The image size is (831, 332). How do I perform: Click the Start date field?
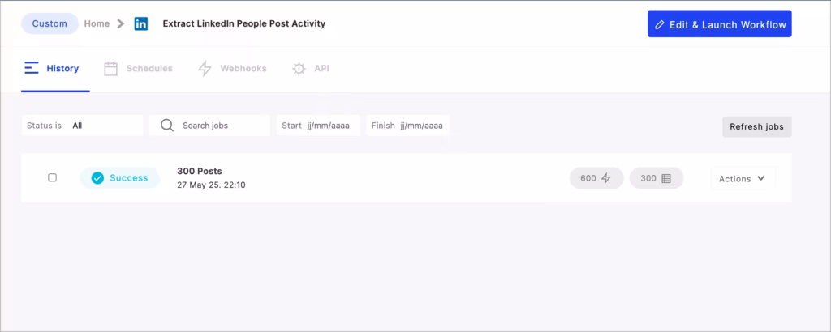point(318,126)
